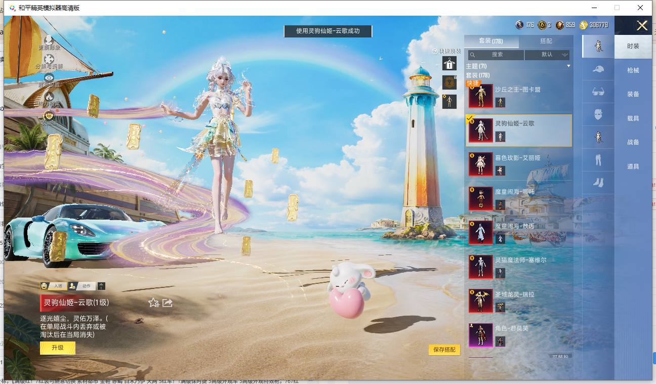Open the 载具 side tab
Image resolution: width=656 pixels, height=384 pixels.
633,118
